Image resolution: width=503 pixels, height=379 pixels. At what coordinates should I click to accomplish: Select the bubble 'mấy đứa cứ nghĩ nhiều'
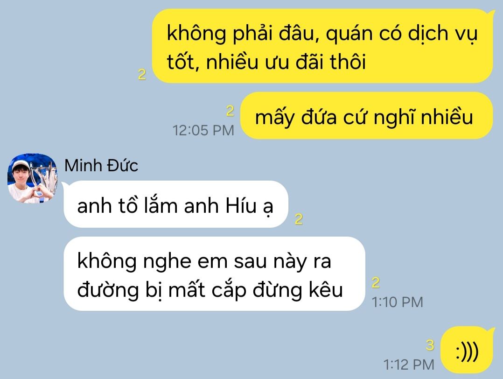tap(366, 116)
